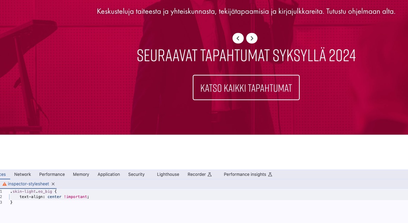Image resolution: width=408 pixels, height=223 pixels.
Task: Select the Memory tab
Action: [x=81, y=174]
